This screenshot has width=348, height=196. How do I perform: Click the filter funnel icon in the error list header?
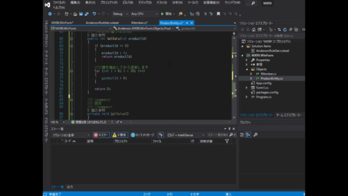pos(227,141)
